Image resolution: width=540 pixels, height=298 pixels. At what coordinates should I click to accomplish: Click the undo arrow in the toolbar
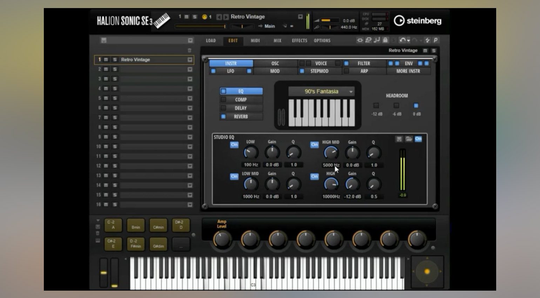click(x=402, y=40)
